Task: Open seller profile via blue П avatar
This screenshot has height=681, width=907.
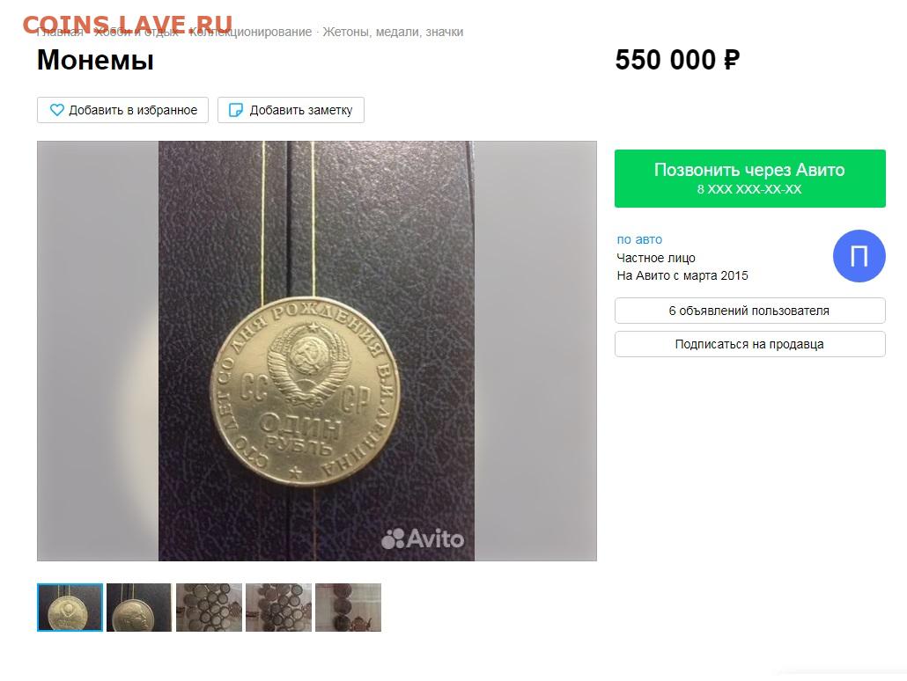Action: coord(859,256)
